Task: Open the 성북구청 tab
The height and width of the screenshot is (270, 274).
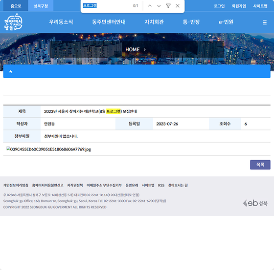Action: (41, 6)
